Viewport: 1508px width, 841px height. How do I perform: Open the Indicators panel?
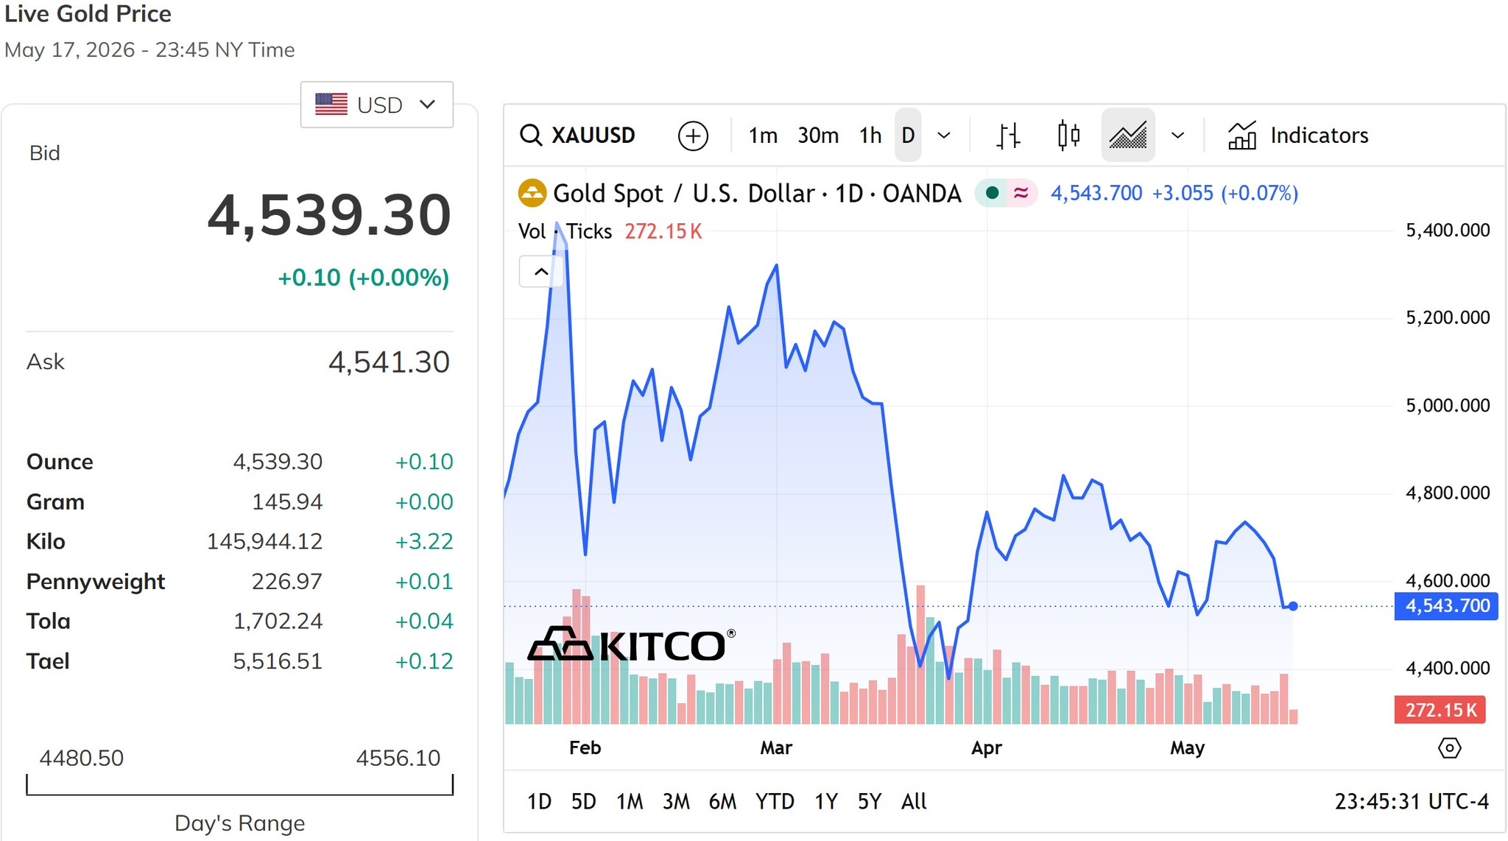point(1298,136)
